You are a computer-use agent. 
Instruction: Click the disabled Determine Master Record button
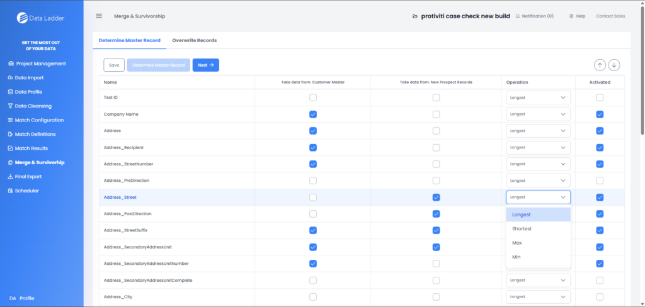[158, 65]
